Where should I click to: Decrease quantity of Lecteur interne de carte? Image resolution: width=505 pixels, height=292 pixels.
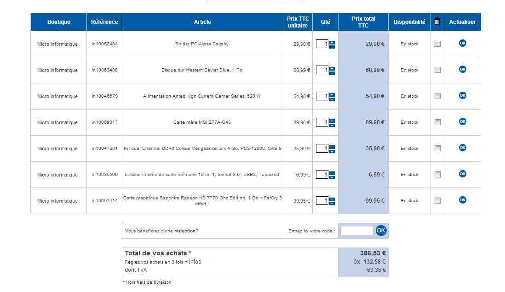pos(332,177)
